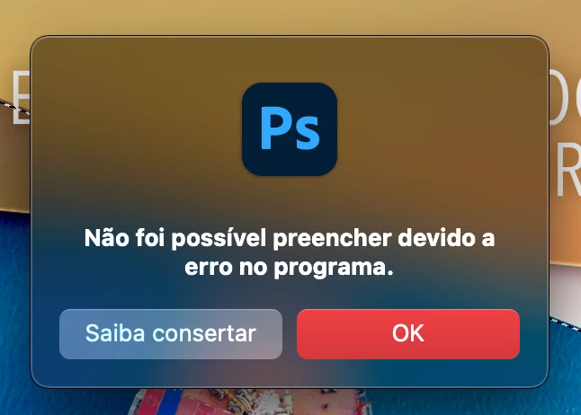
Task: Click the golden banner area above the dialog
Action: [x=289, y=17]
